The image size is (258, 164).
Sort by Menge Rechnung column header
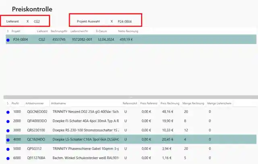point(193,103)
